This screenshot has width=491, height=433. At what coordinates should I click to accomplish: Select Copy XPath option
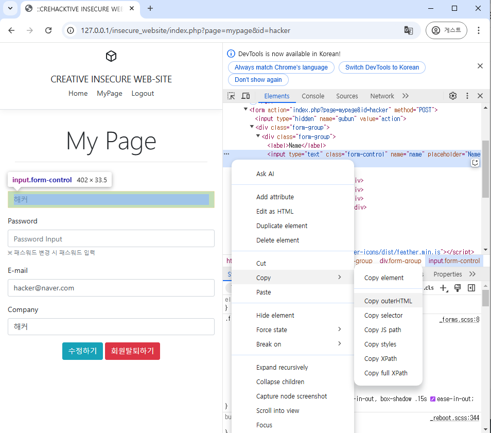tap(388, 359)
